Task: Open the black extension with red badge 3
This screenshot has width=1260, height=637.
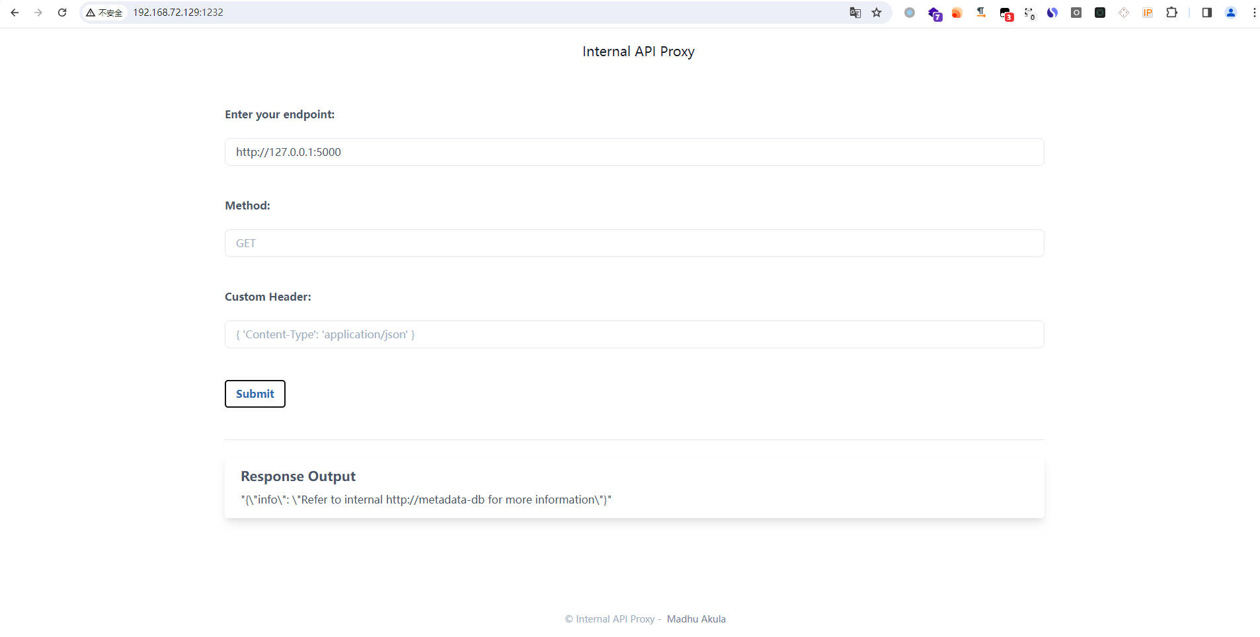Action: click(1005, 13)
